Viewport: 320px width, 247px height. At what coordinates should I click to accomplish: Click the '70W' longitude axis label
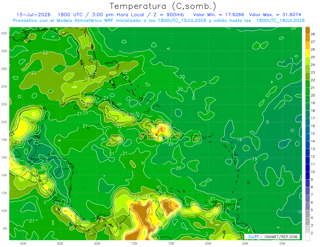click(x=171, y=244)
